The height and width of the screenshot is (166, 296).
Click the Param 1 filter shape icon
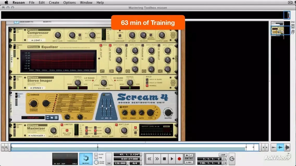coord(127,71)
